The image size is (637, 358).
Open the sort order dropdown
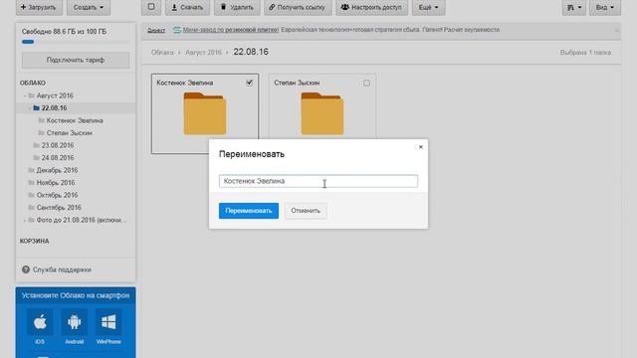pyautogui.click(x=574, y=7)
